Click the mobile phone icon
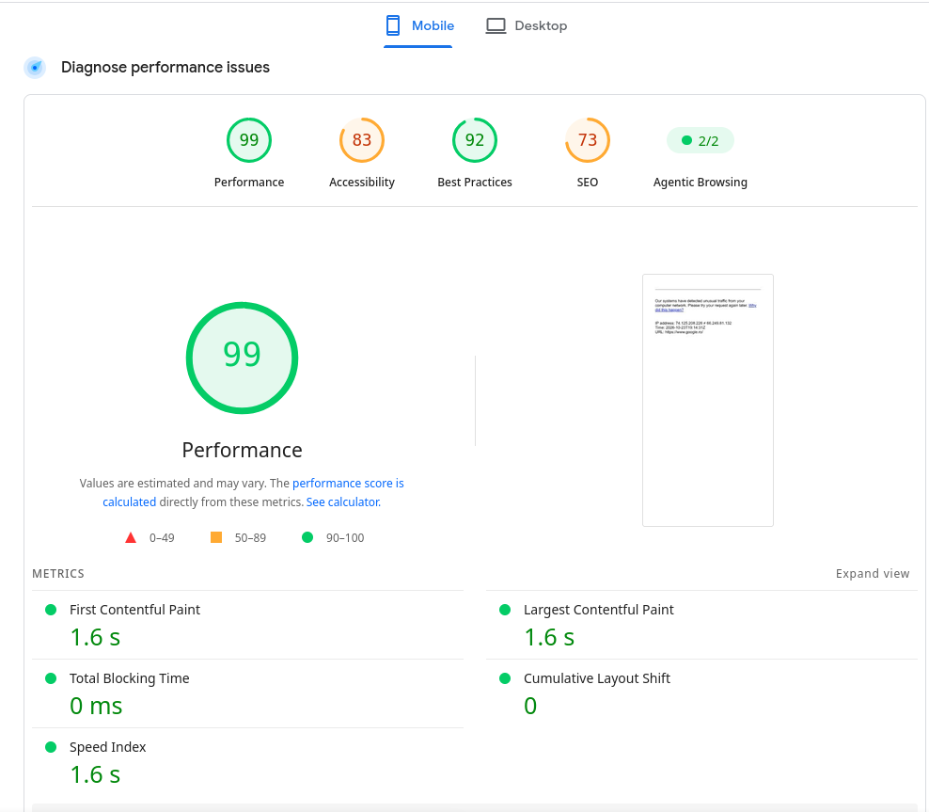Screen dimensions: 929x812 pos(393,25)
